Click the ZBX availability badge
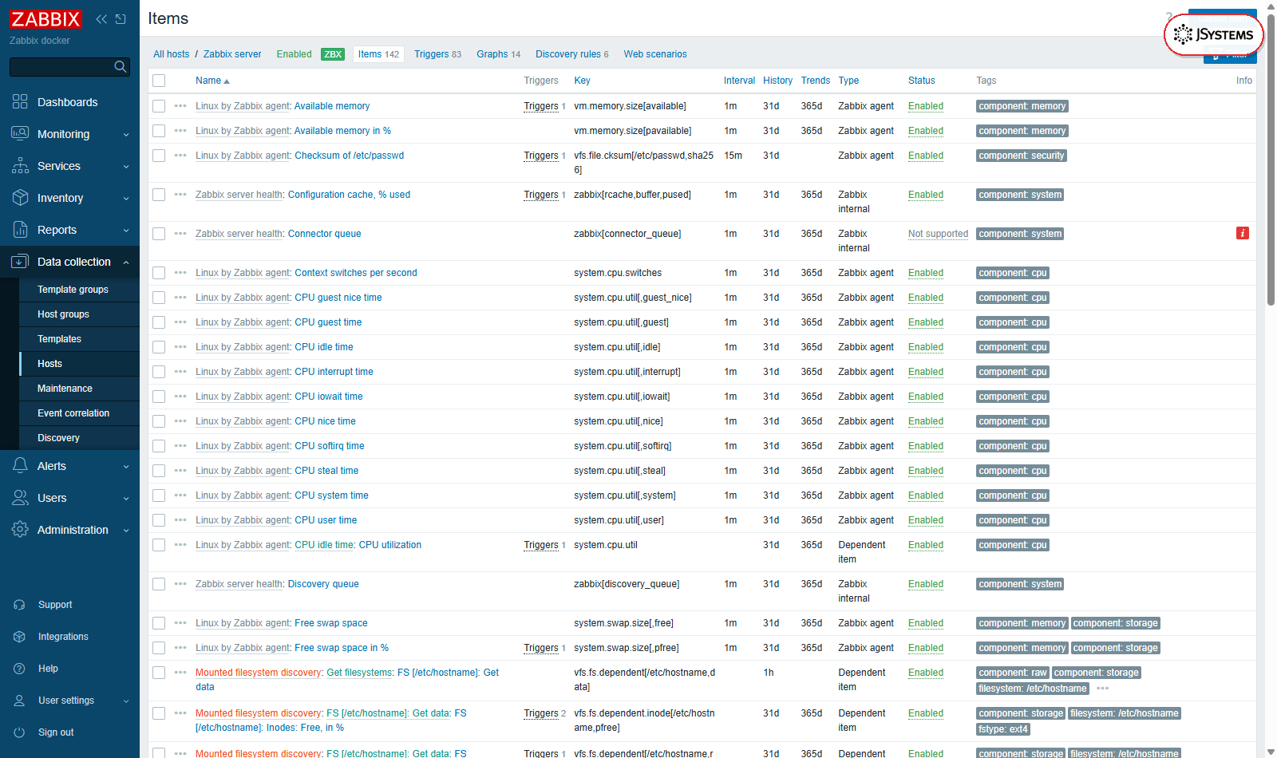The image size is (1277, 758). pos(333,54)
